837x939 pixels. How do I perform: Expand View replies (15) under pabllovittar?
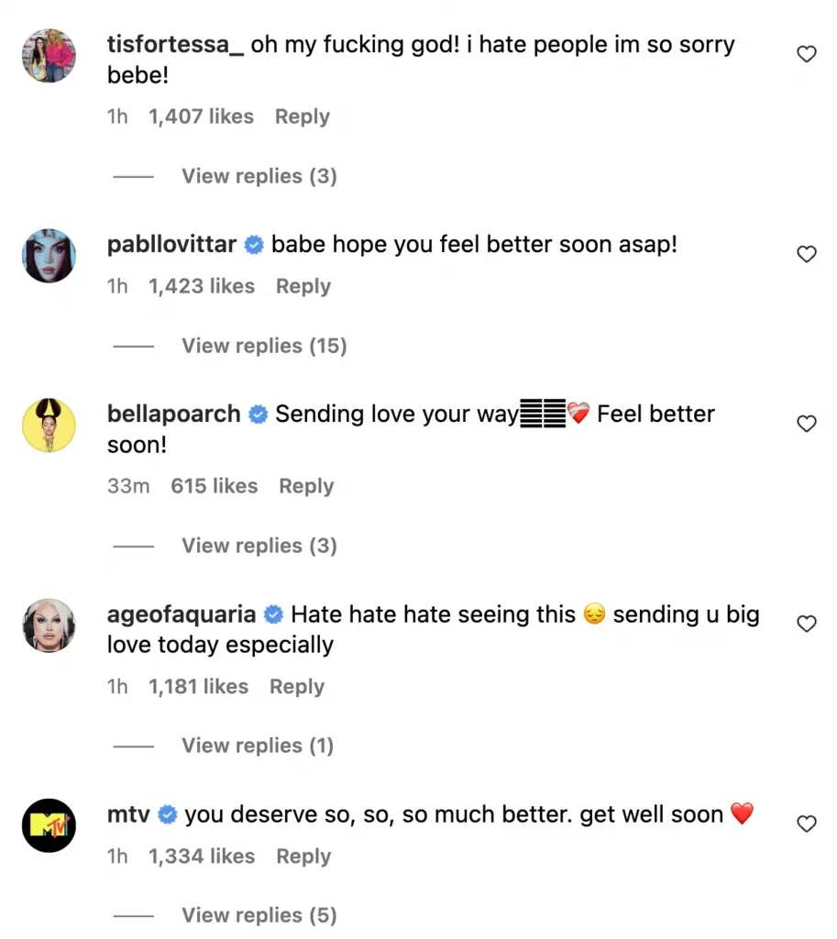[x=264, y=346]
